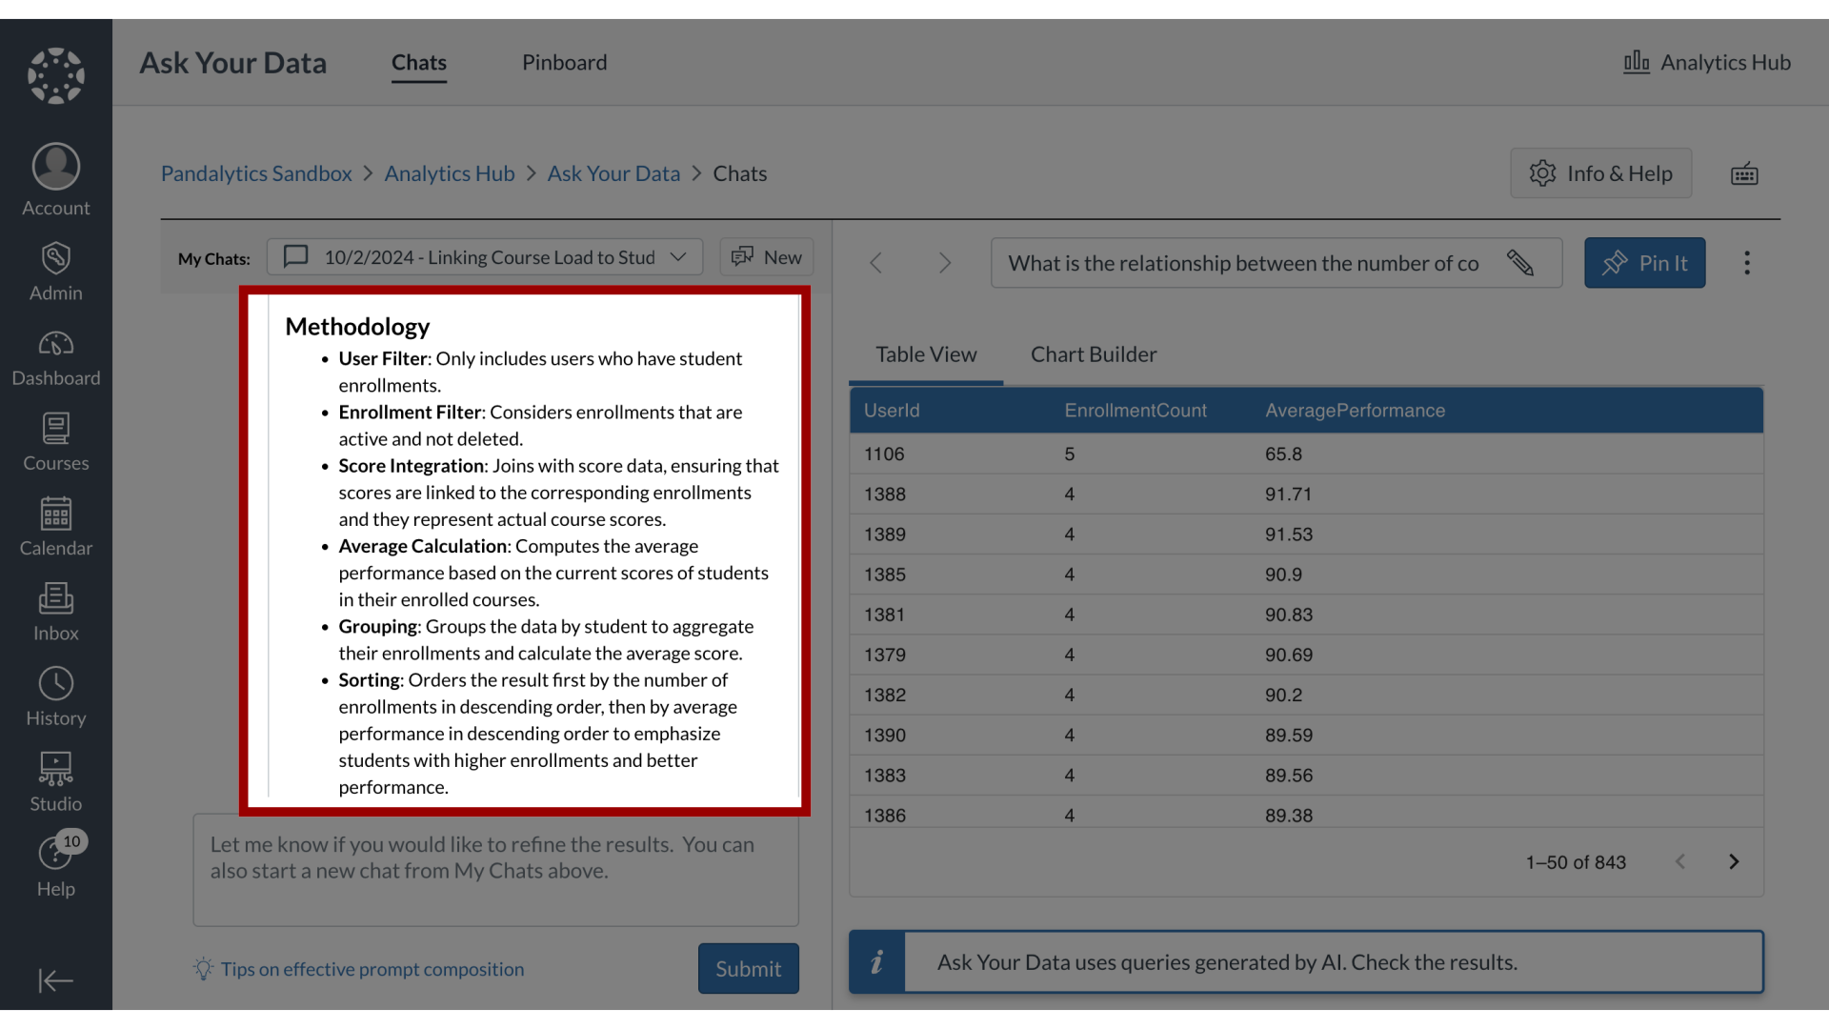The width and height of the screenshot is (1829, 1029).
Task: Click the Analytics Hub icon
Action: (x=1635, y=60)
